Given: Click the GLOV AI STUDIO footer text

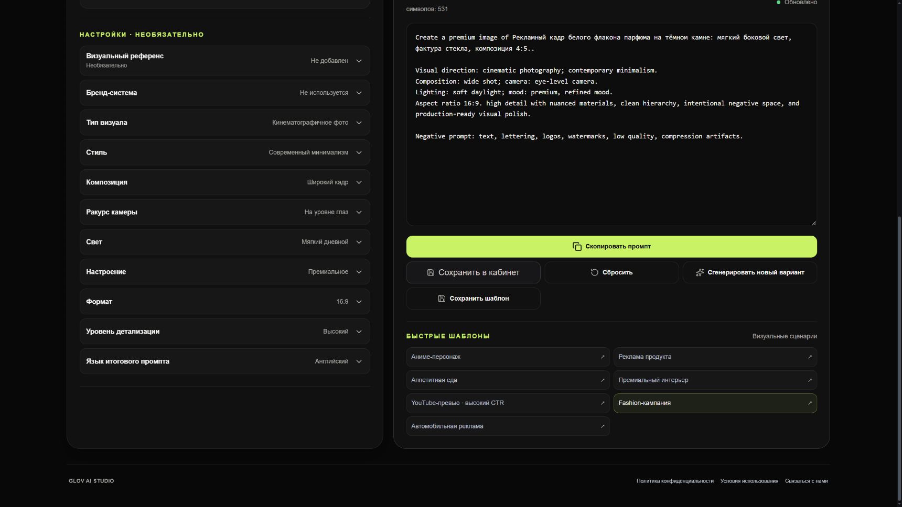Looking at the screenshot, I should click(x=91, y=481).
